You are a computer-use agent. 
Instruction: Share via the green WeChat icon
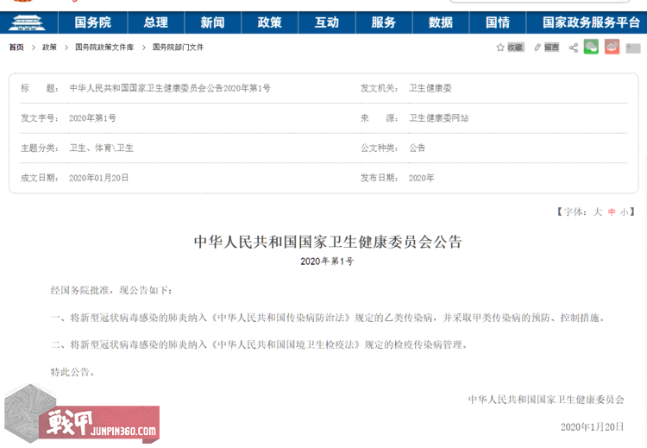pos(591,47)
